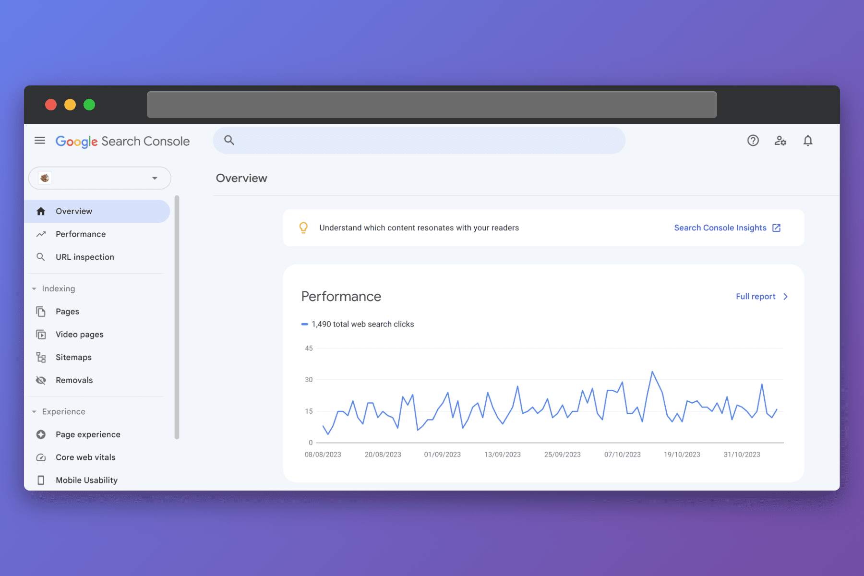Maximize window with green traffic light
The height and width of the screenshot is (576, 864).
[x=89, y=105]
